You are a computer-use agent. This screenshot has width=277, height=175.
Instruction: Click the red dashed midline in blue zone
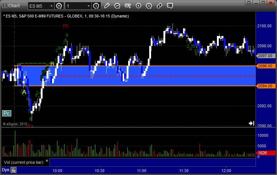(x=155, y=76)
